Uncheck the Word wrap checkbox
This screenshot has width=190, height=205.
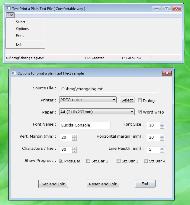coord(140,112)
